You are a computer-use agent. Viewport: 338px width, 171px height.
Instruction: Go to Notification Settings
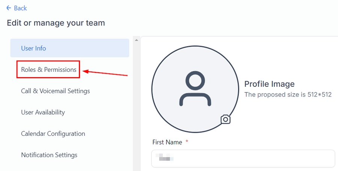click(x=49, y=155)
